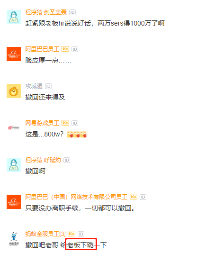Open the monkey avatar of 攻城湿
The image size is (214, 253).
[x=14, y=91]
